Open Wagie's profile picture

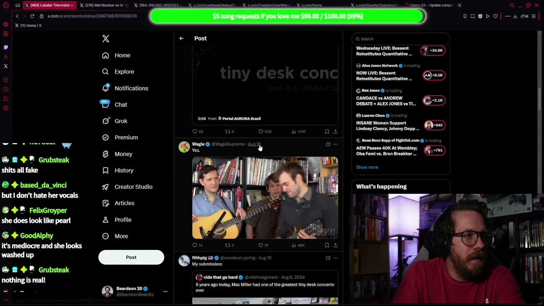click(x=184, y=147)
